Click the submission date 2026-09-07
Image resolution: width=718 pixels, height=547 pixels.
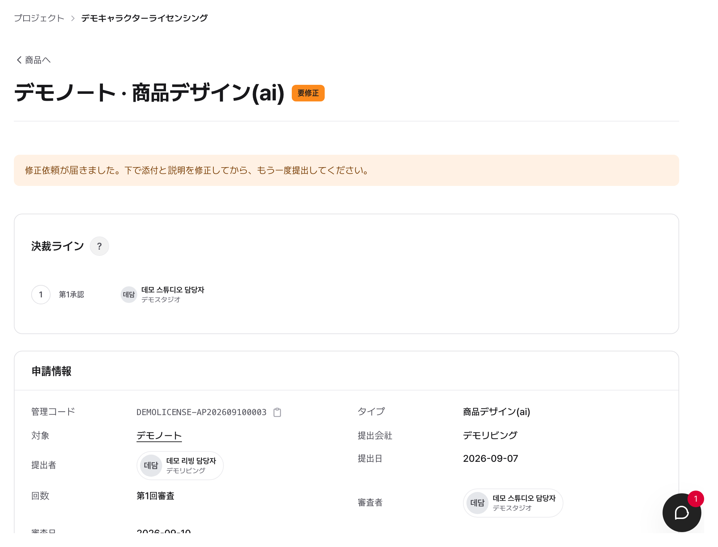click(x=490, y=458)
